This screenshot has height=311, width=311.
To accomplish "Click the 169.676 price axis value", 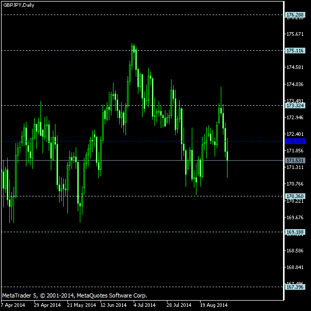I will [295, 218].
